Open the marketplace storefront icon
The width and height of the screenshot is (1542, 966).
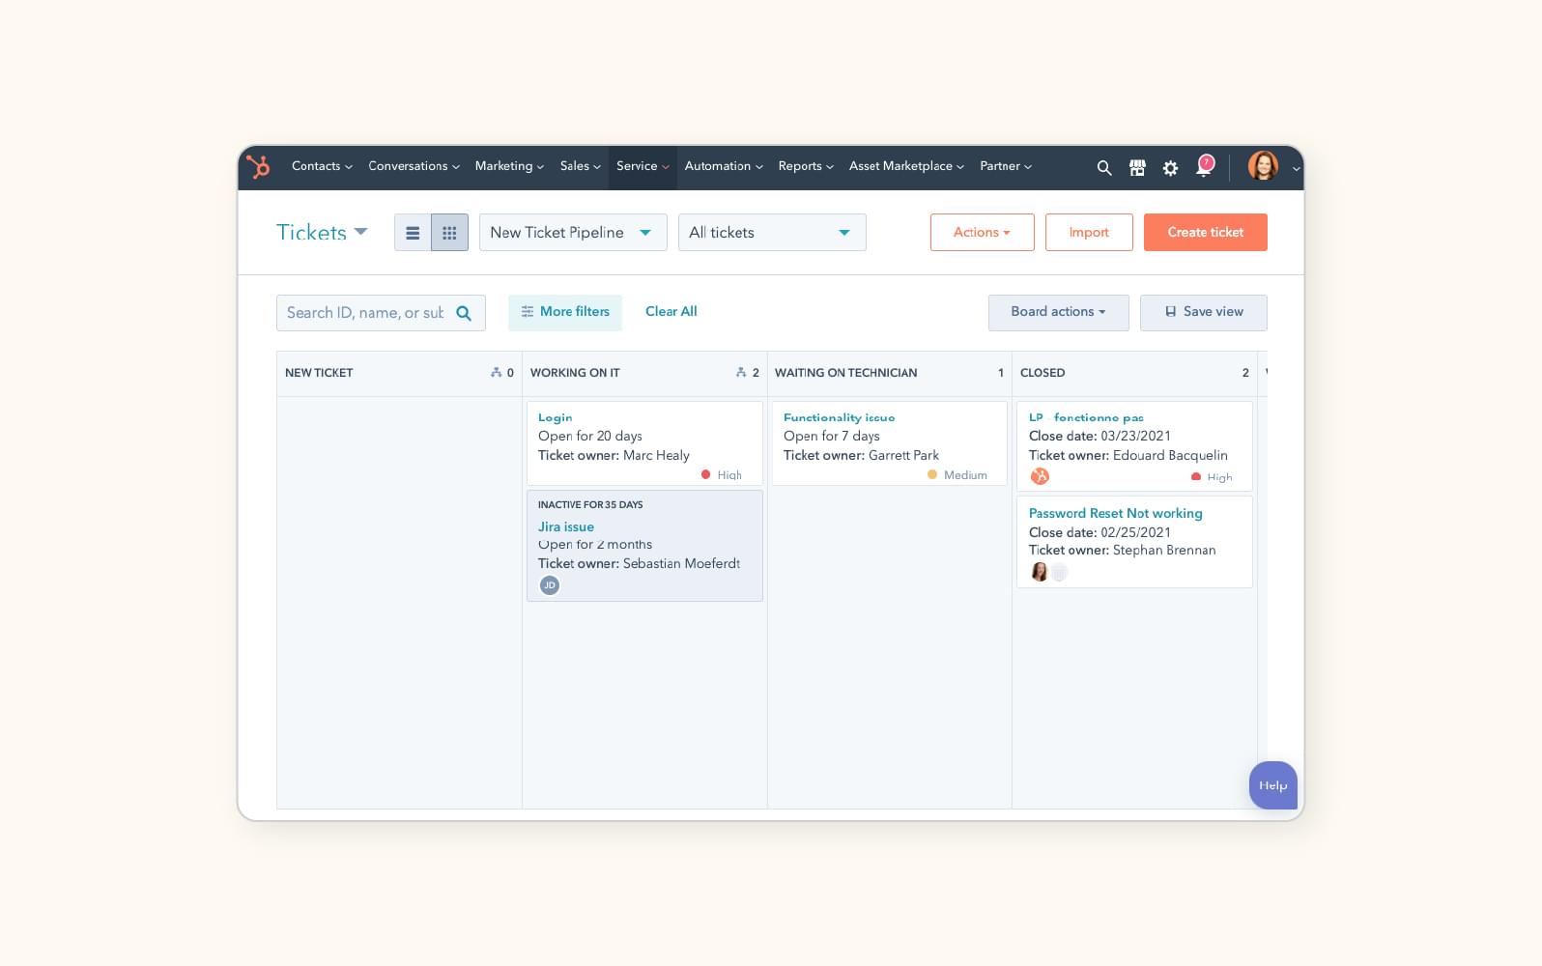click(x=1137, y=168)
